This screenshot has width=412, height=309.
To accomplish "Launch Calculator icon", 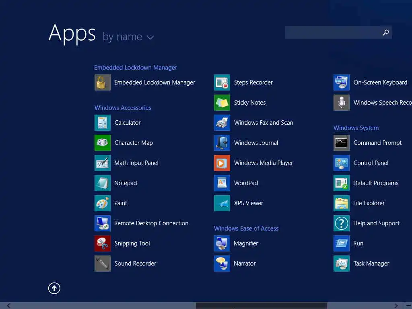I will pyautogui.click(x=103, y=123).
